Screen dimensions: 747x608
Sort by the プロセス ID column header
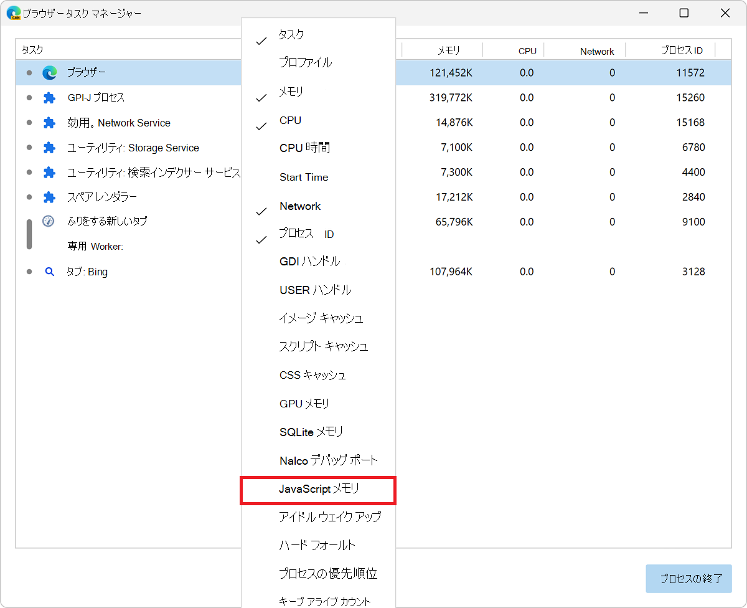(682, 50)
